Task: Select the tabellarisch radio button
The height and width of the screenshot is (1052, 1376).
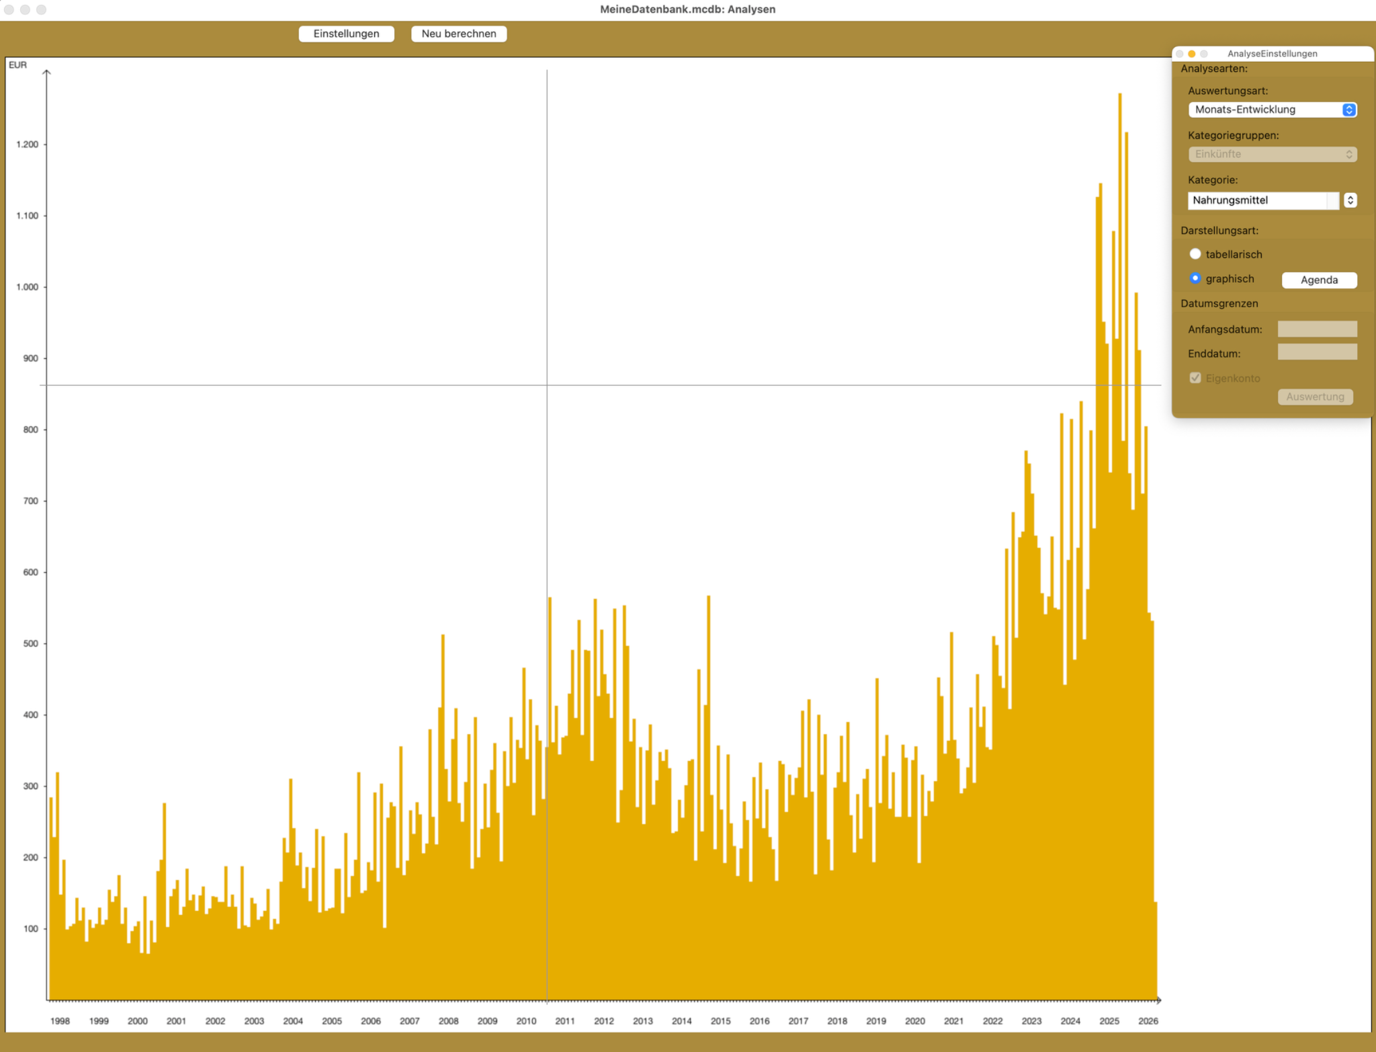Action: (1195, 254)
